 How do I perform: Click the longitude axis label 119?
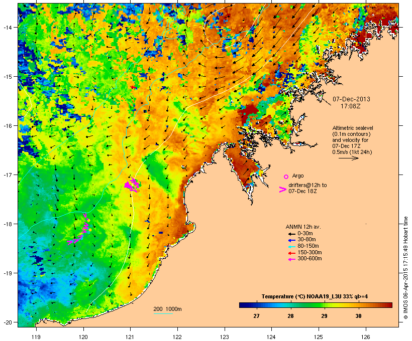36,337
